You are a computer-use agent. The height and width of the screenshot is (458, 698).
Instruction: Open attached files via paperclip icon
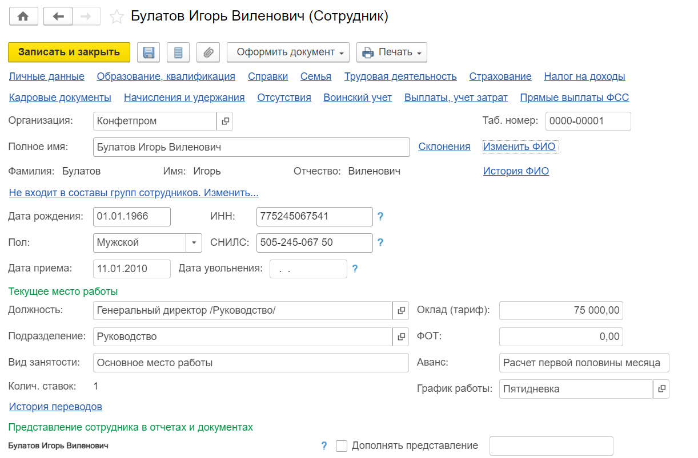(208, 52)
